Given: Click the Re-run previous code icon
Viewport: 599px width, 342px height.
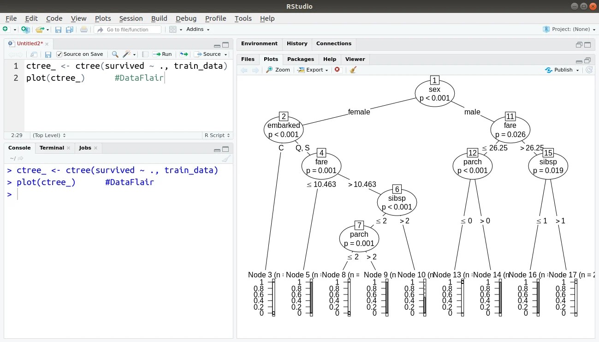Looking at the screenshot, I should click(x=184, y=54).
